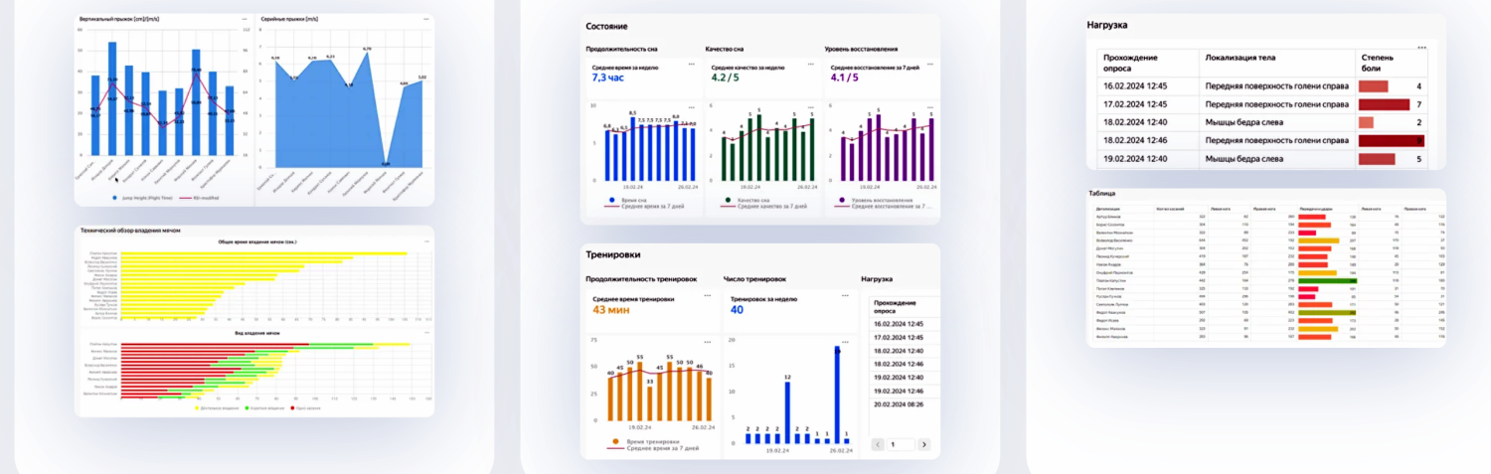Open options menu on recovery level 4.1 / 5 card
This screenshot has height=474, width=1491.
[930, 65]
